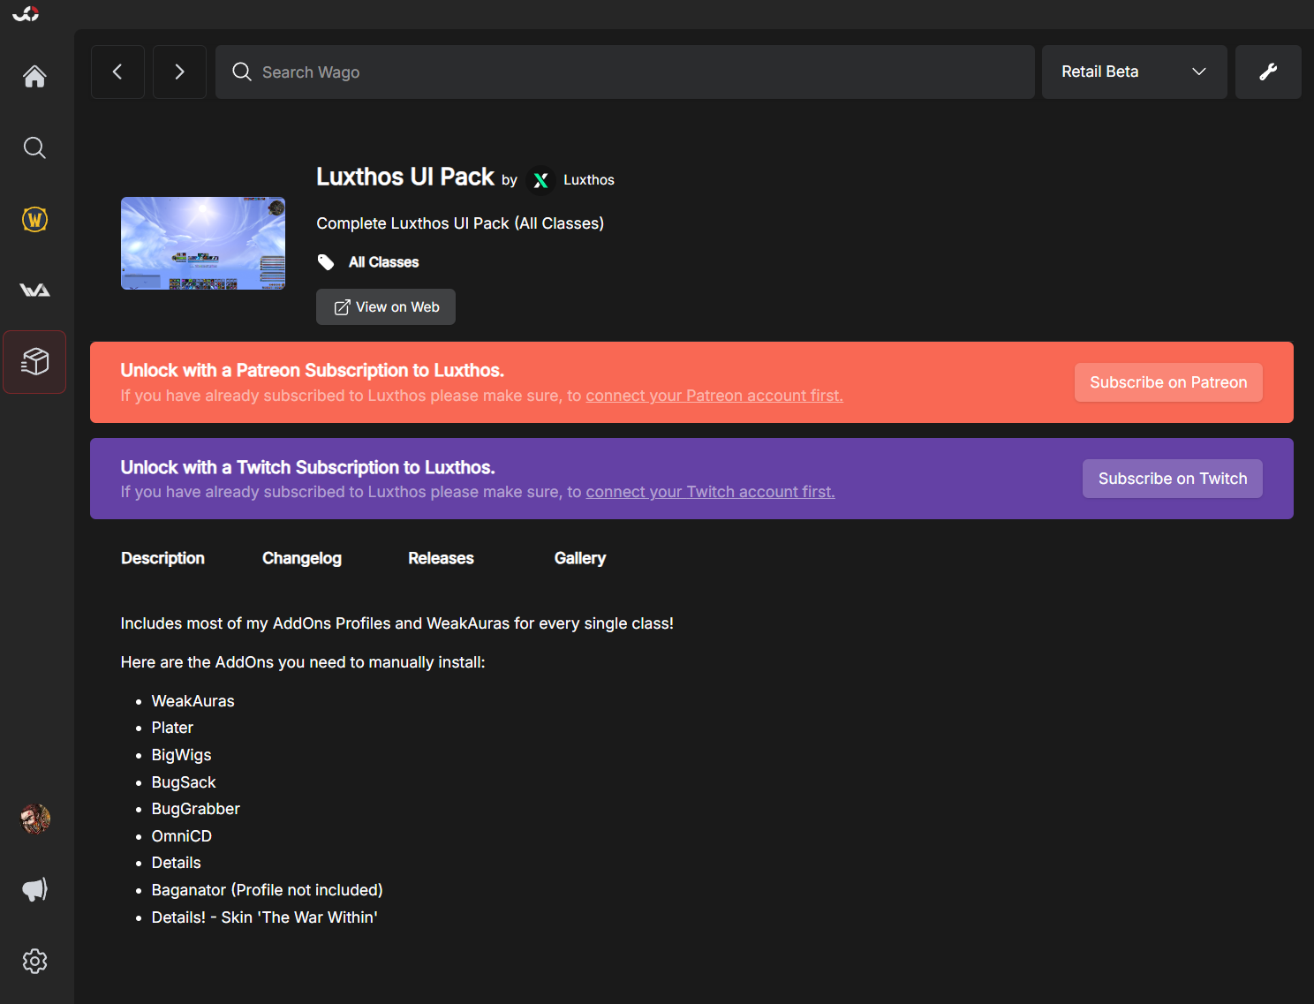Click the BugGrabber list item
Viewport: 1314px width, 1004px height.
point(195,809)
